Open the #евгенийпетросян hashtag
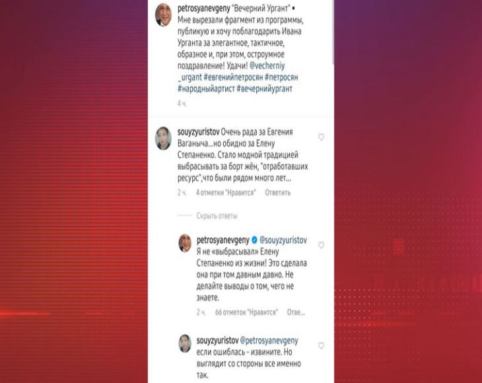 coord(233,77)
